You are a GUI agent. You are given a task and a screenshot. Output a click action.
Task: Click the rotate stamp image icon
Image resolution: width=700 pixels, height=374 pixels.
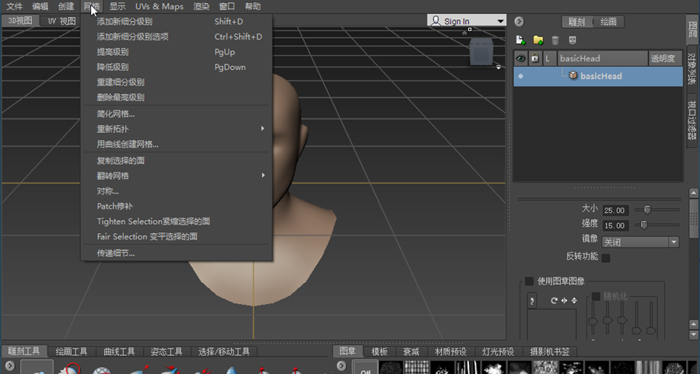[x=554, y=300]
